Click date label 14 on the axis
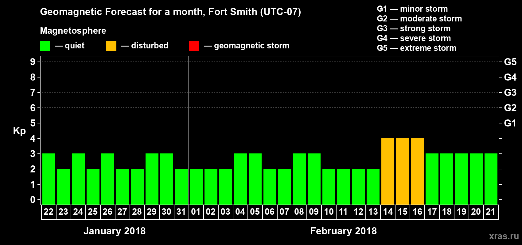522x245 pixels. pos(388,212)
